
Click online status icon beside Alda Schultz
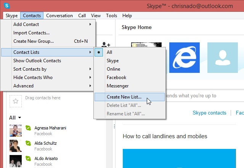[28, 143]
